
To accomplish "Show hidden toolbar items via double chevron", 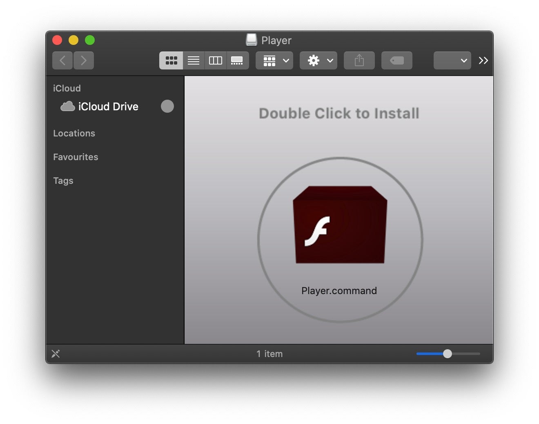I will tap(483, 60).
